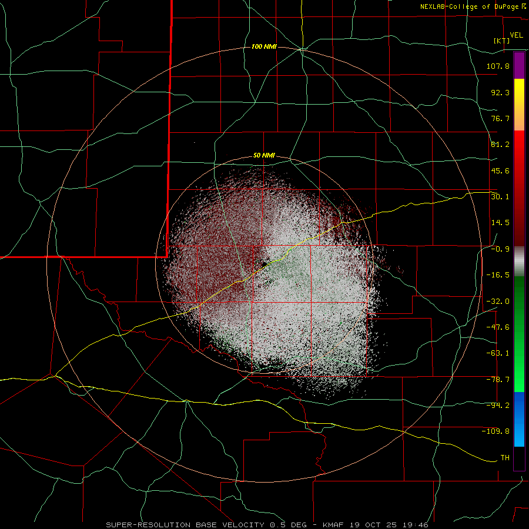
Task: Click the -32.0 velocity legend value
Action: pyautogui.click(x=498, y=302)
